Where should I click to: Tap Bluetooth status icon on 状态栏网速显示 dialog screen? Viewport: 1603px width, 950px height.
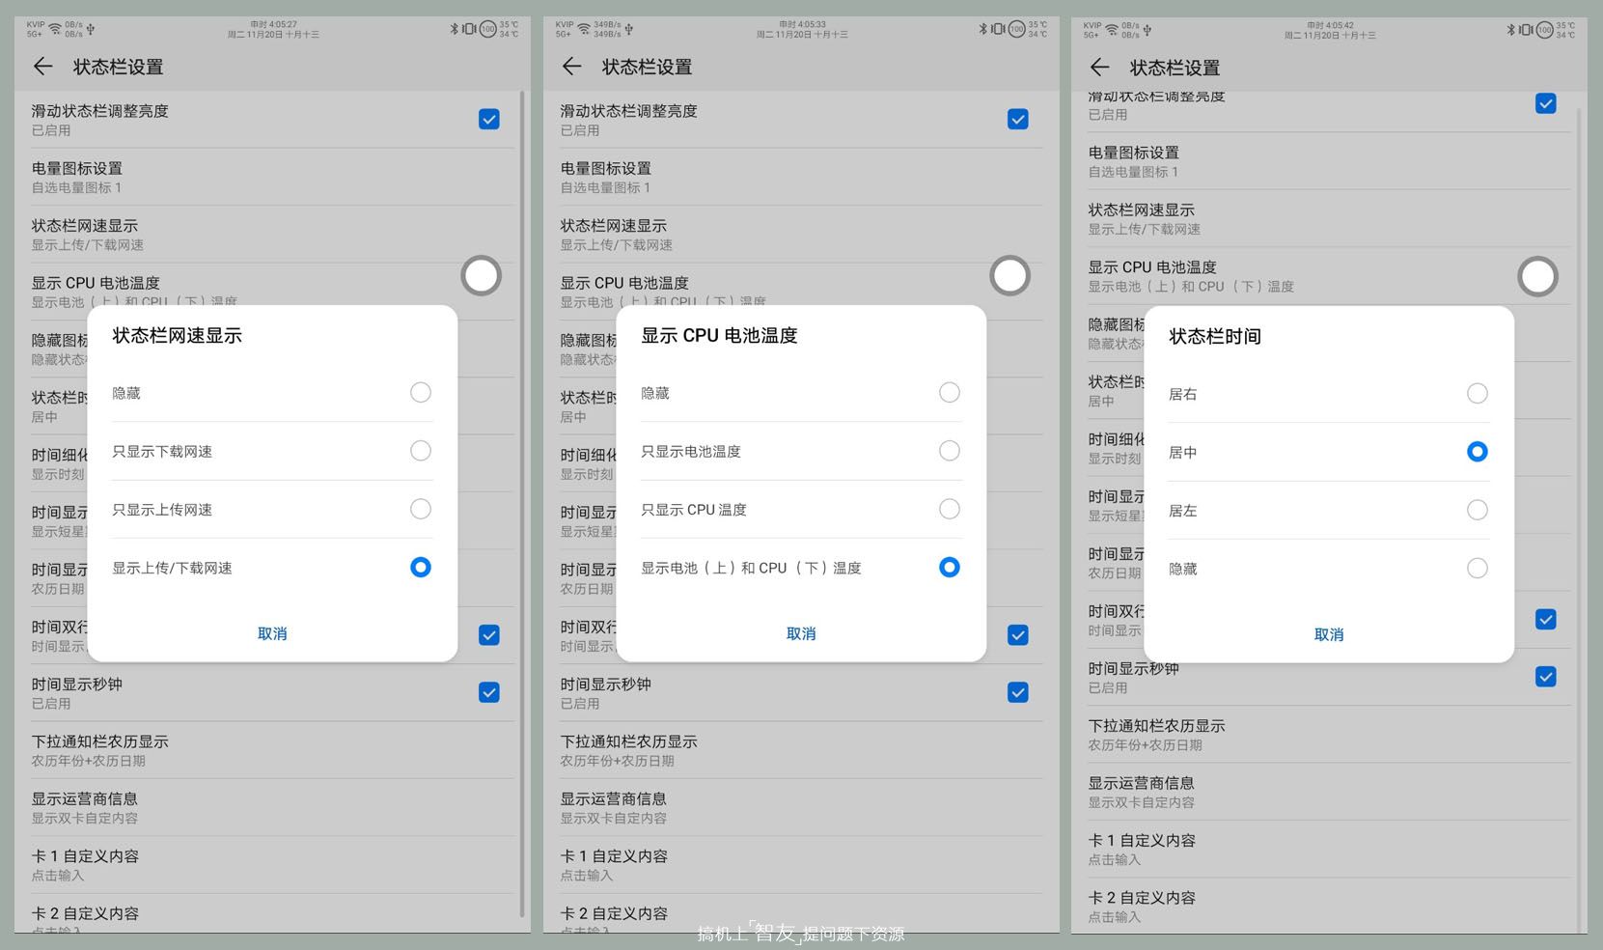click(454, 29)
